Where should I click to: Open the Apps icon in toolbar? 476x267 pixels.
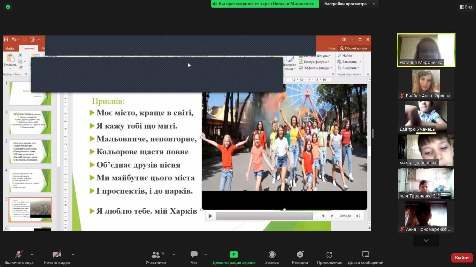click(329, 255)
